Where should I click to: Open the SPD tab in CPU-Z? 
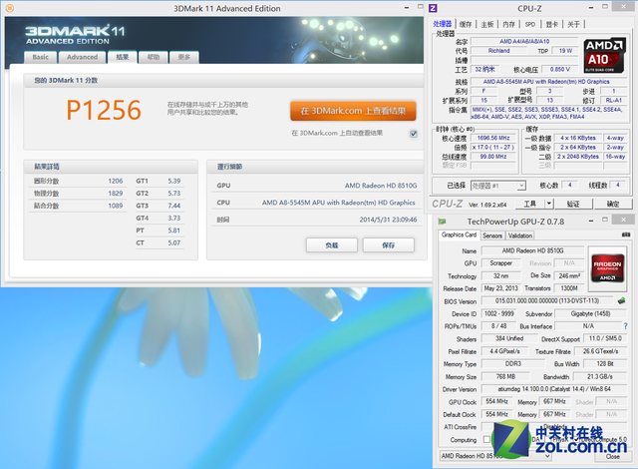point(530,24)
